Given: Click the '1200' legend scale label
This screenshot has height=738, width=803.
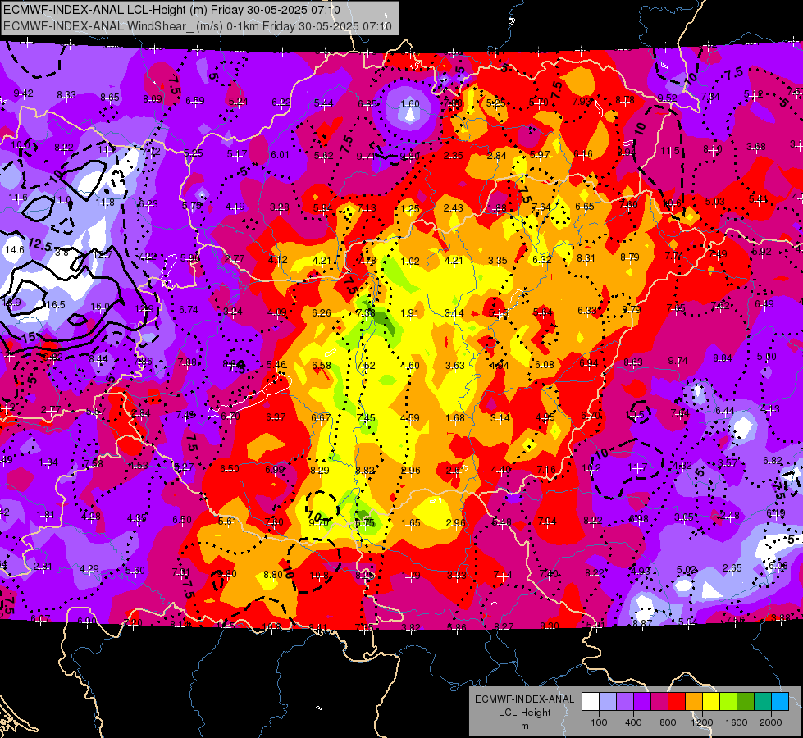Looking at the screenshot, I should click(x=702, y=722).
